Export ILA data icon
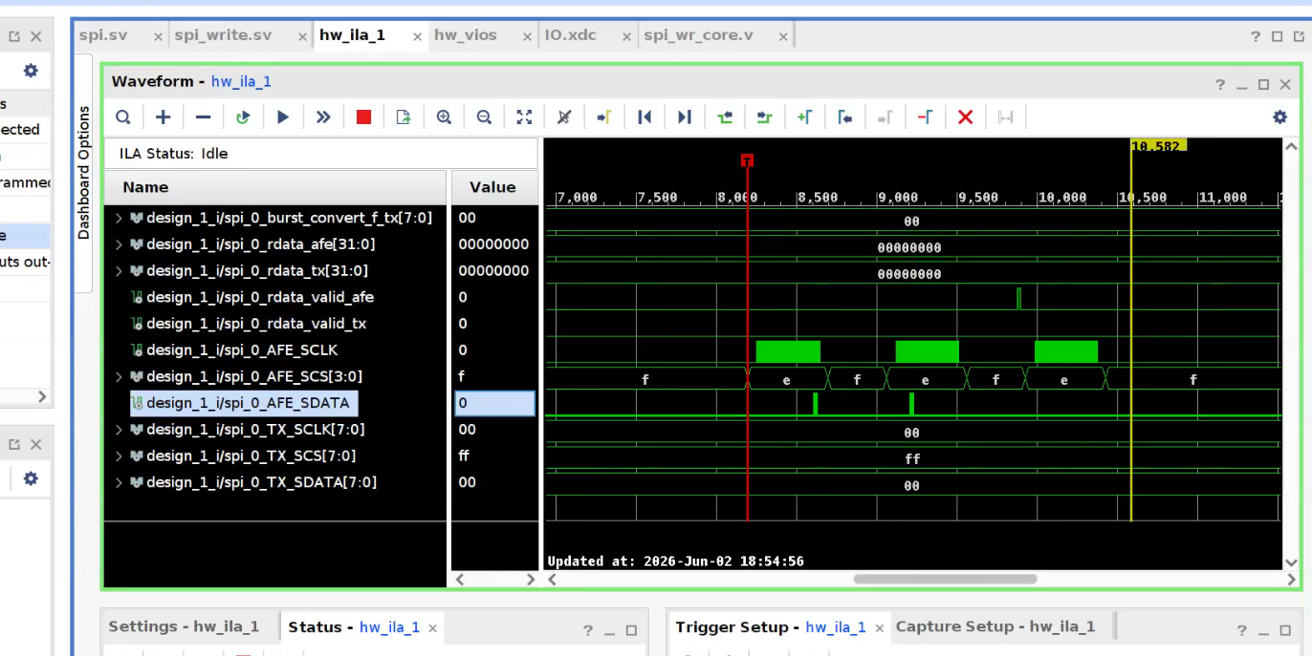Screen dimensions: 1312x656 (x=404, y=116)
